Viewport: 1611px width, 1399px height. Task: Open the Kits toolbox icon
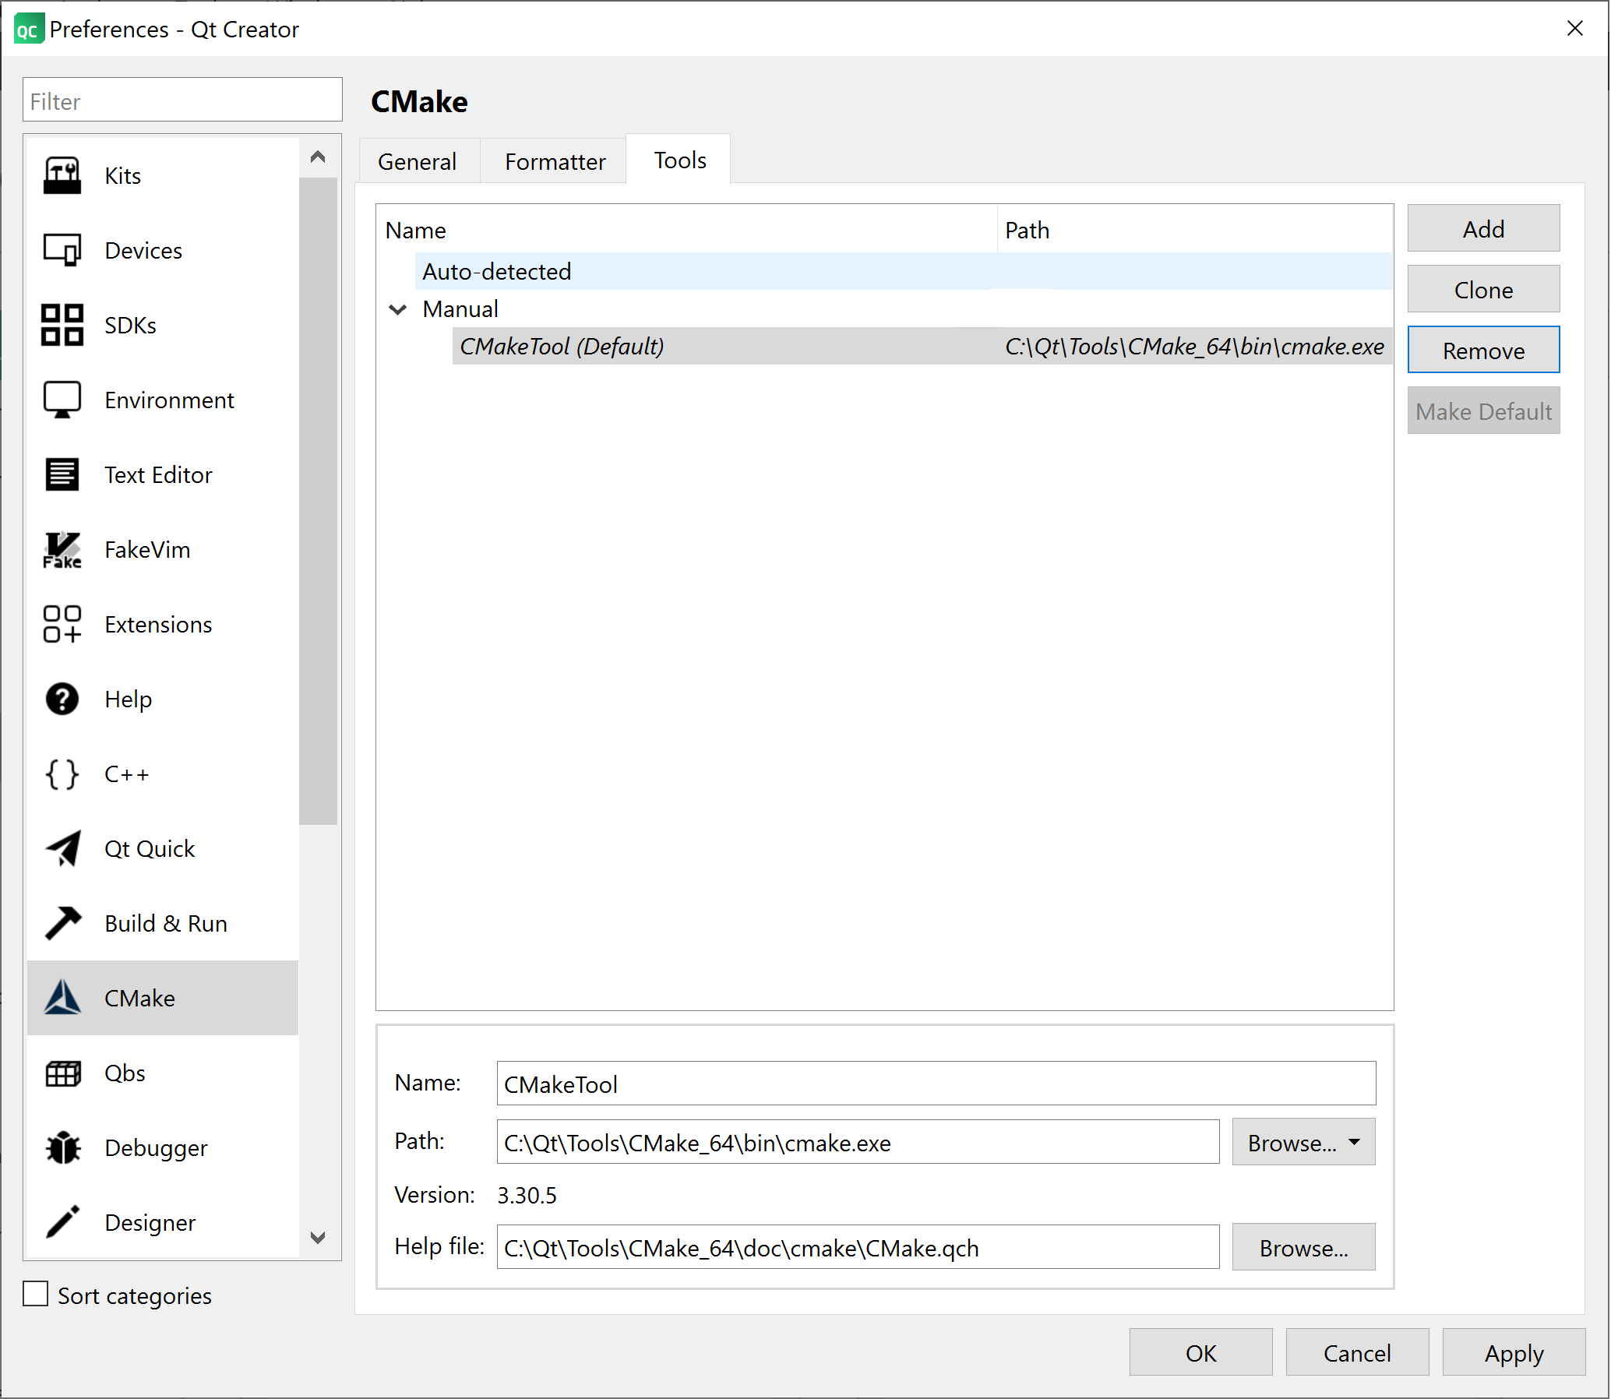coord(62,176)
